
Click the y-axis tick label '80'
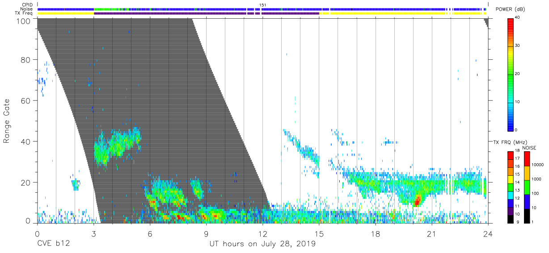[x=25, y=60]
